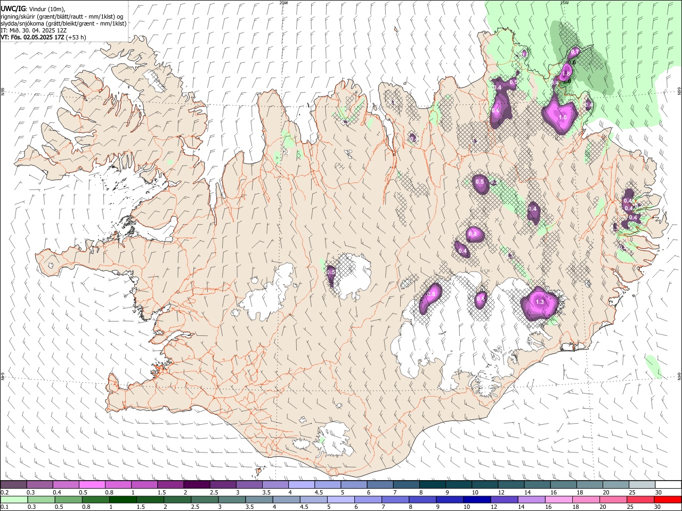Click the lower-row blue swatch between 7 and 8

[x=395, y=499]
